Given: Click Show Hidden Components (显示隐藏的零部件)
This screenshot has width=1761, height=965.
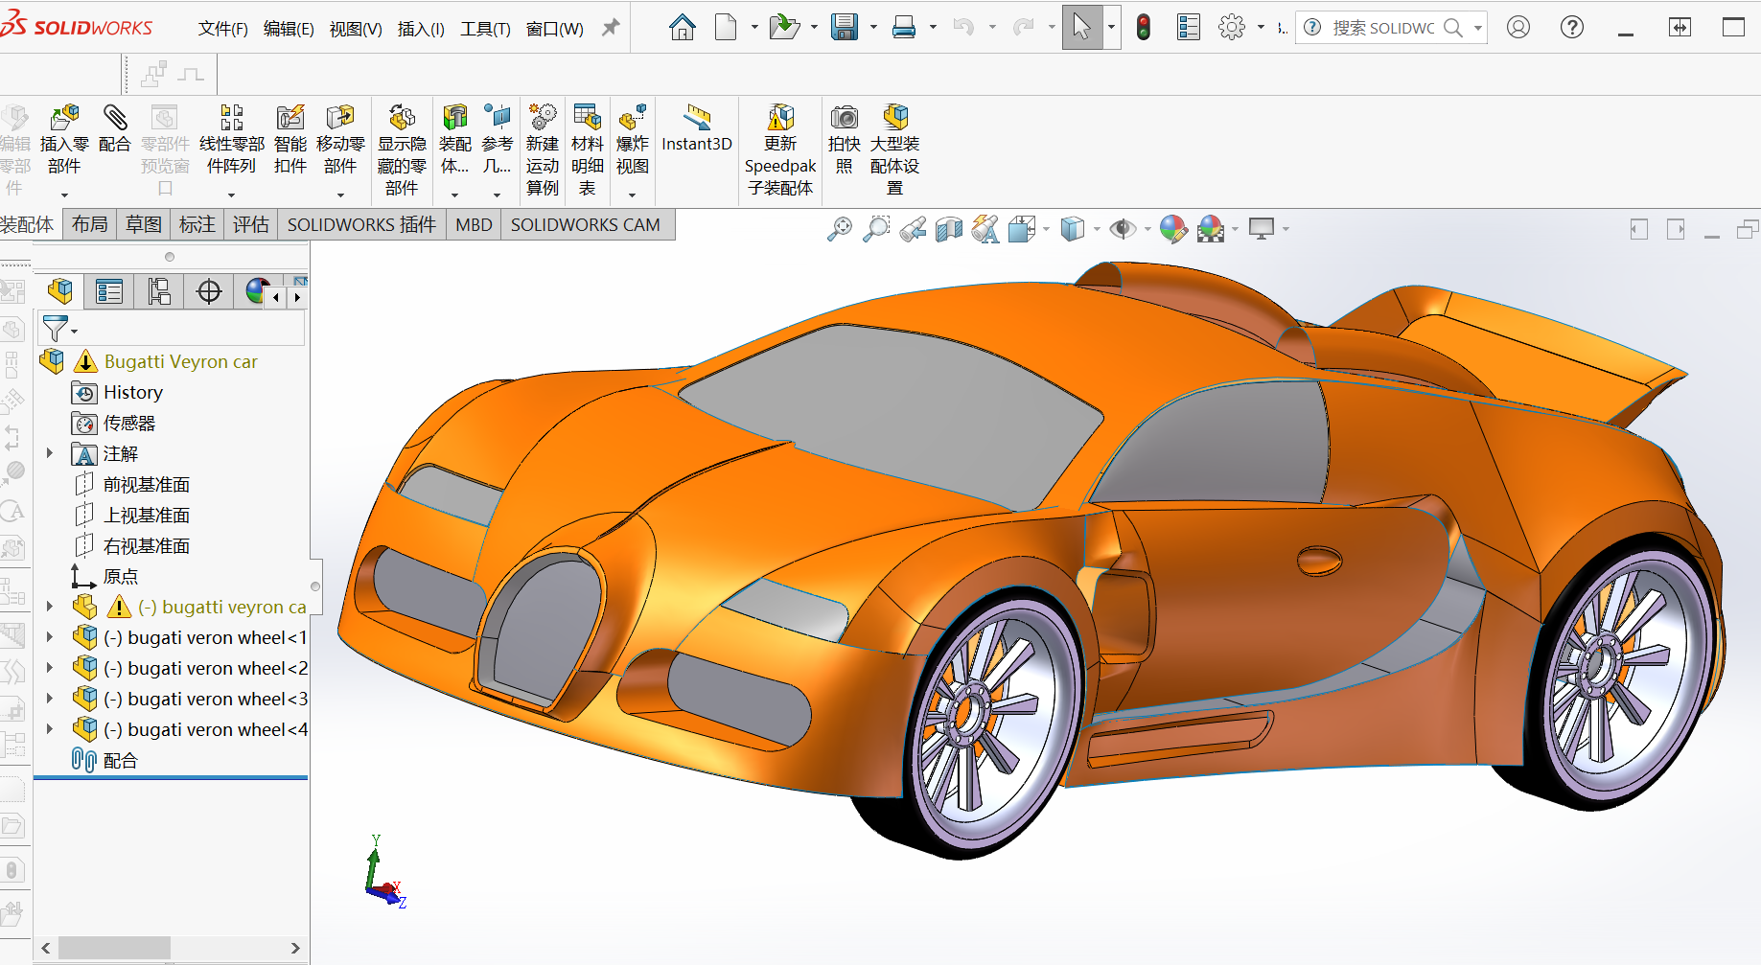Looking at the screenshot, I should (x=402, y=150).
